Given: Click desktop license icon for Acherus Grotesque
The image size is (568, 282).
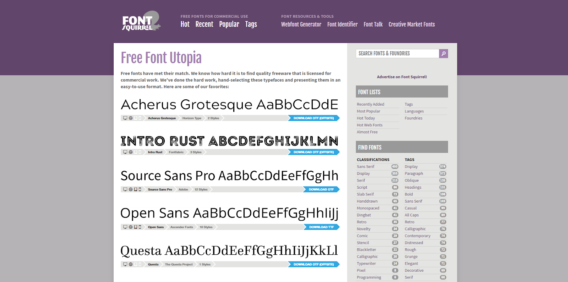Looking at the screenshot, I should tap(125, 118).
